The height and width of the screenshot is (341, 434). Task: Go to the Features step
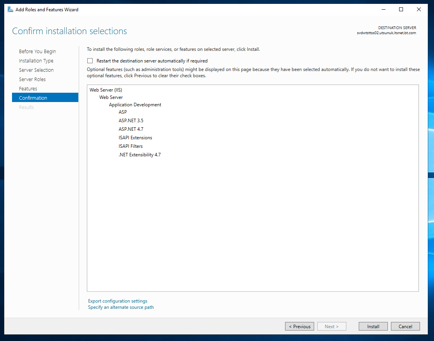pos(28,88)
